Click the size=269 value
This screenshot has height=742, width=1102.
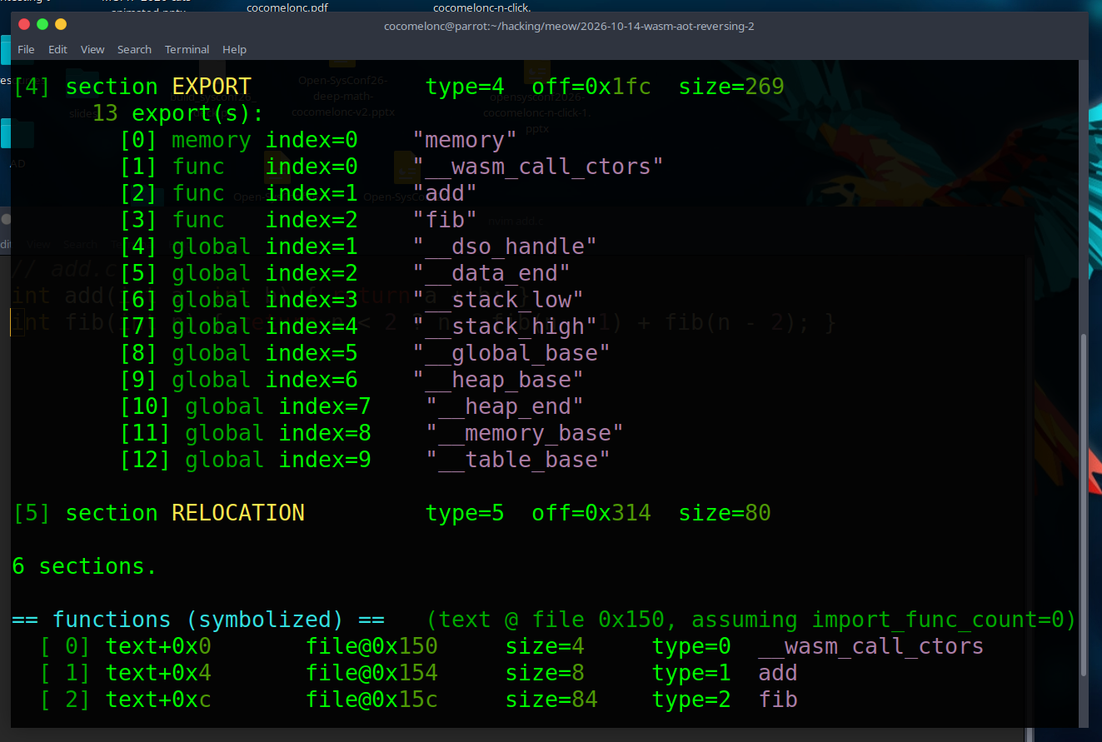tap(731, 87)
